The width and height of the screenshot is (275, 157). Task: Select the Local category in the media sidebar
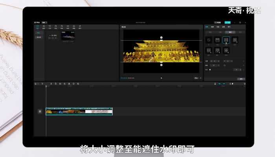click(x=38, y=33)
